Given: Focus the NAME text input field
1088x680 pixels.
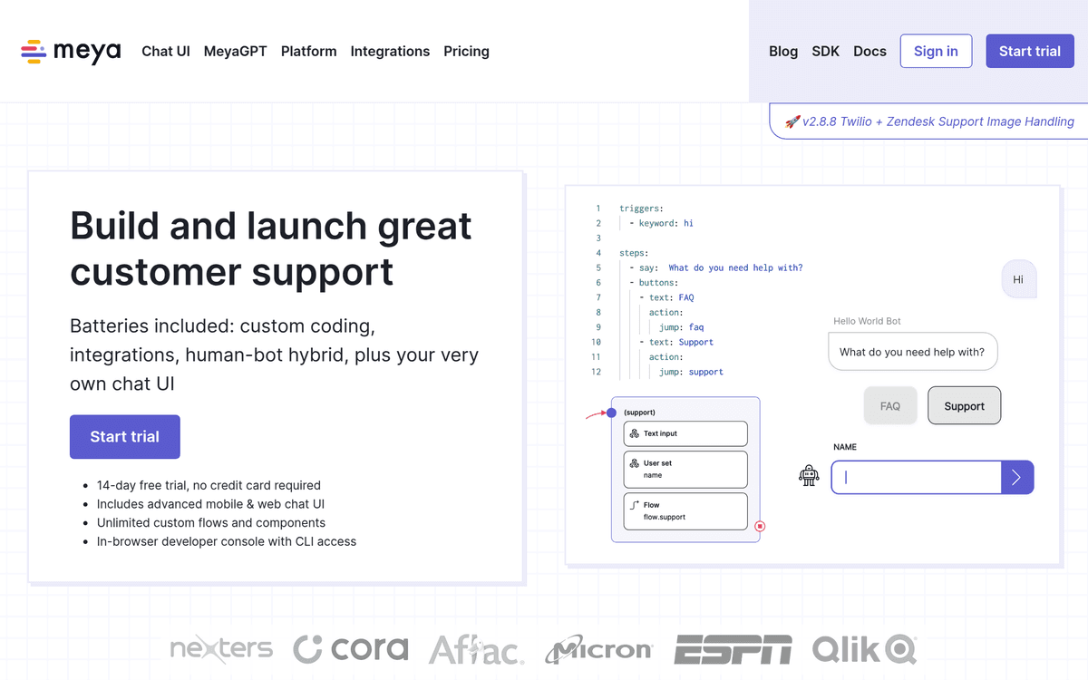Looking at the screenshot, I should click(x=916, y=477).
